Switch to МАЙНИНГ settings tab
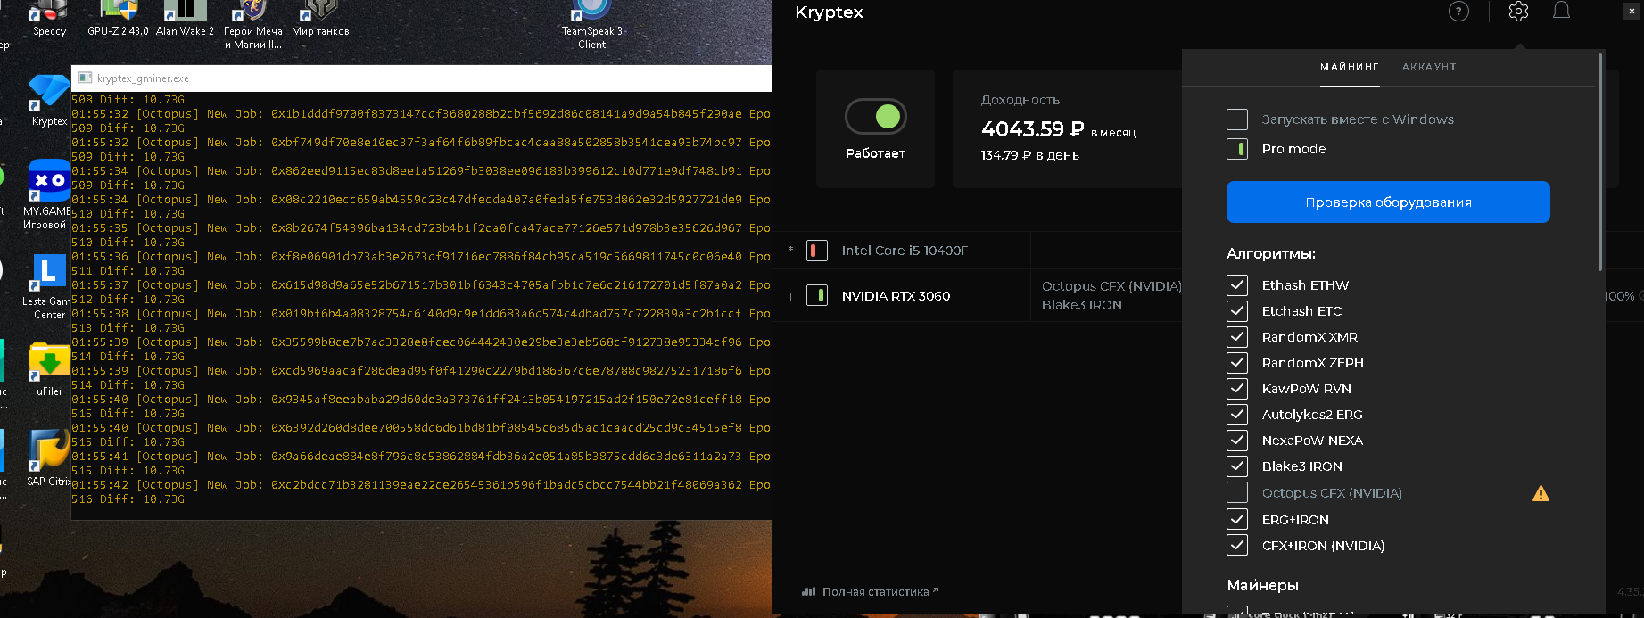Viewport: 1644px width, 618px height. pyautogui.click(x=1350, y=67)
